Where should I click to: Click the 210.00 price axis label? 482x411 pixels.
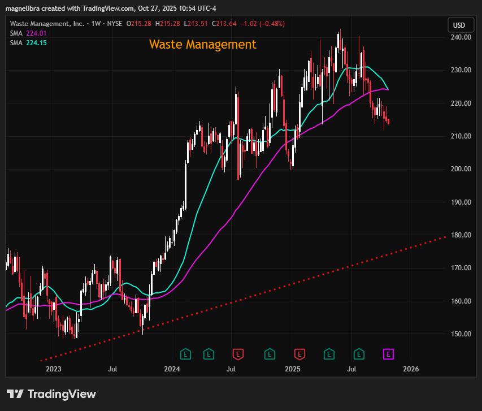(461, 136)
